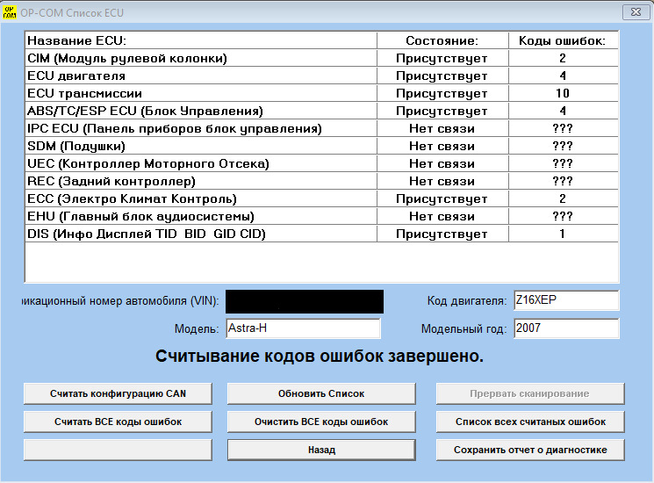Click the OP-COM app icon in title bar
This screenshot has height=483, width=654.
pos(9,12)
